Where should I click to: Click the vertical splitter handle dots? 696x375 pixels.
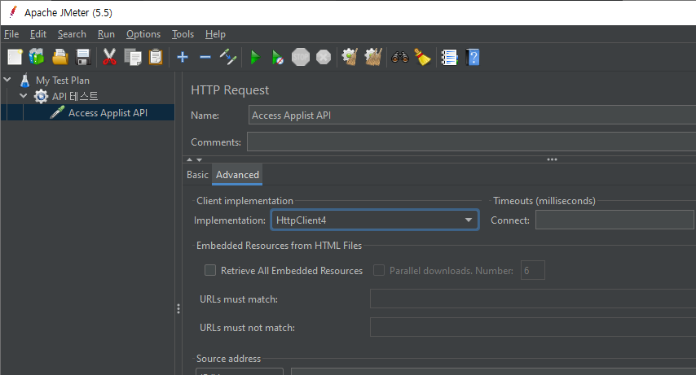[x=178, y=308]
